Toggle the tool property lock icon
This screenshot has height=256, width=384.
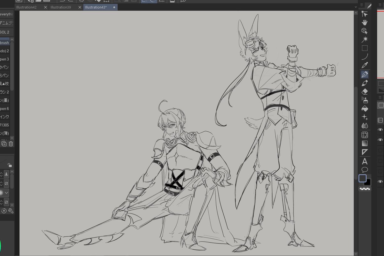pyautogui.click(x=10, y=165)
